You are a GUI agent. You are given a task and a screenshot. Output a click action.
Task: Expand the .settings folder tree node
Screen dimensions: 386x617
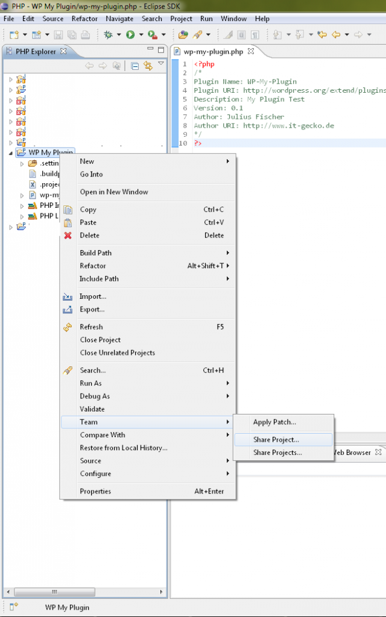(x=22, y=164)
